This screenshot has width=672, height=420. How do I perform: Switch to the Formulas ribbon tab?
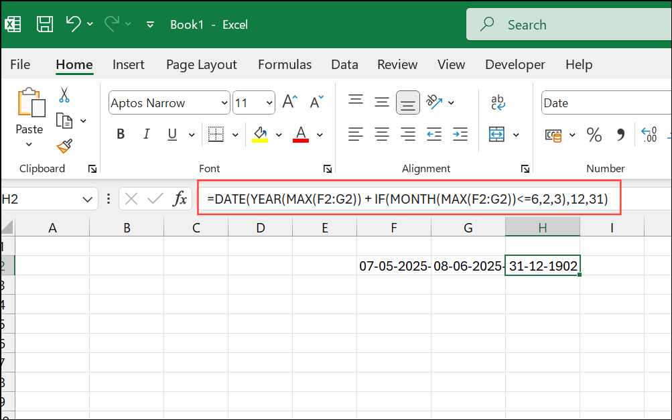(284, 64)
